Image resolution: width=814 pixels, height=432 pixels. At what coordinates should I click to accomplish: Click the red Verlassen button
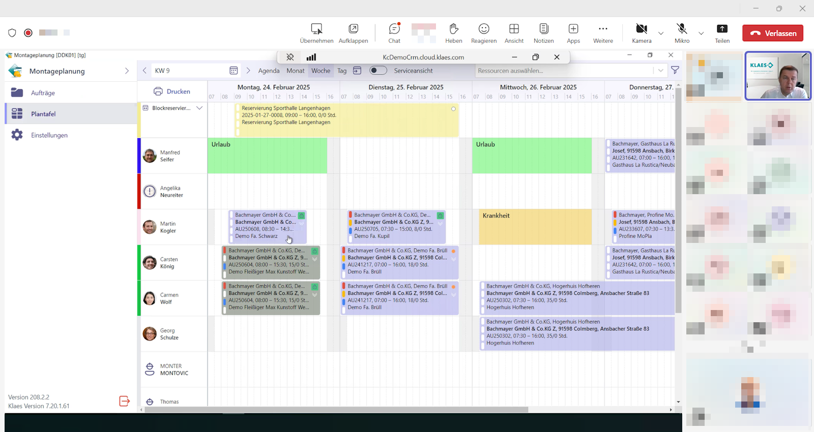pyautogui.click(x=773, y=33)
